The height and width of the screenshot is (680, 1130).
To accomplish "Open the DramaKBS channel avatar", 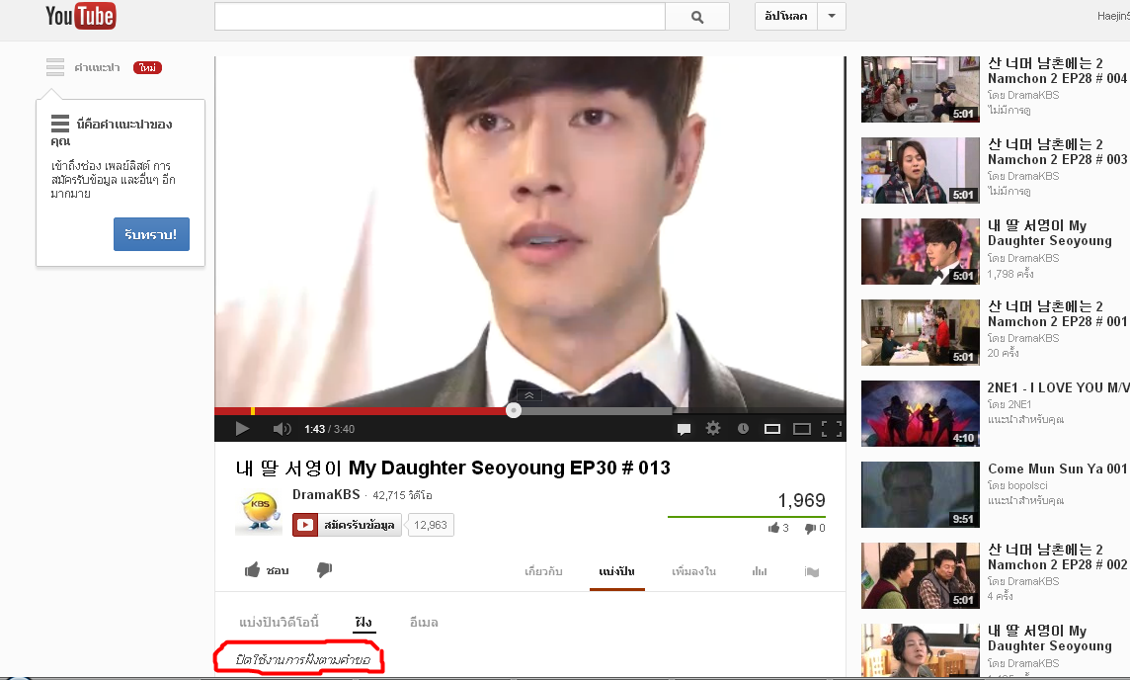I will point(260,512).
